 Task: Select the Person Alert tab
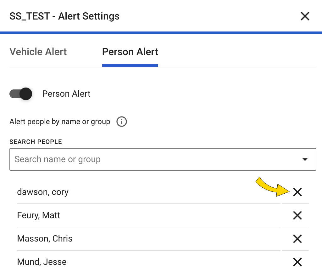[130, 52]
